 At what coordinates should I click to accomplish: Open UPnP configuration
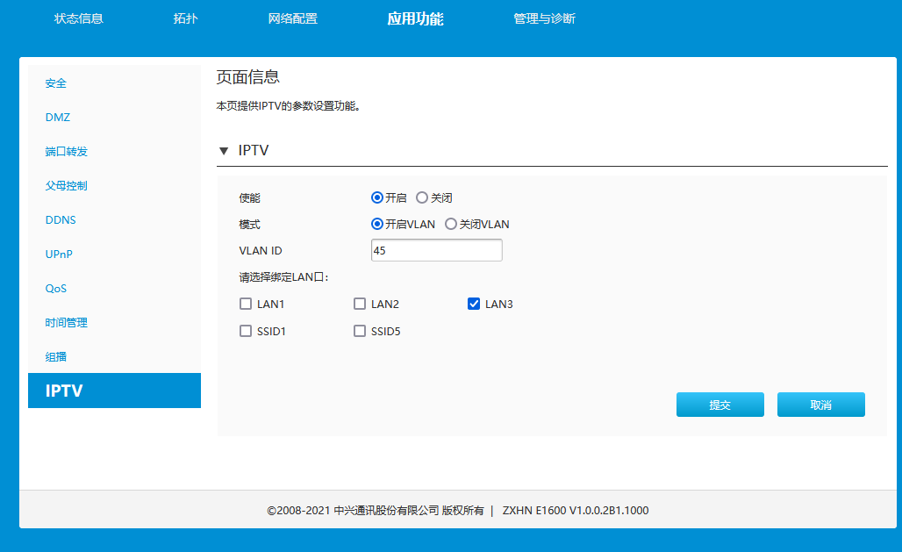(58, 254)
